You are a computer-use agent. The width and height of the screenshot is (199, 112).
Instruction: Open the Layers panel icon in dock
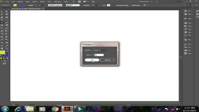[186, 32]
